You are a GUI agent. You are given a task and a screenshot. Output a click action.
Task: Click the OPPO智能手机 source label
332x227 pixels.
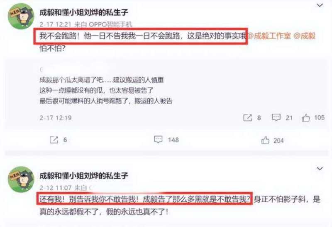click(x=110, y=24)
